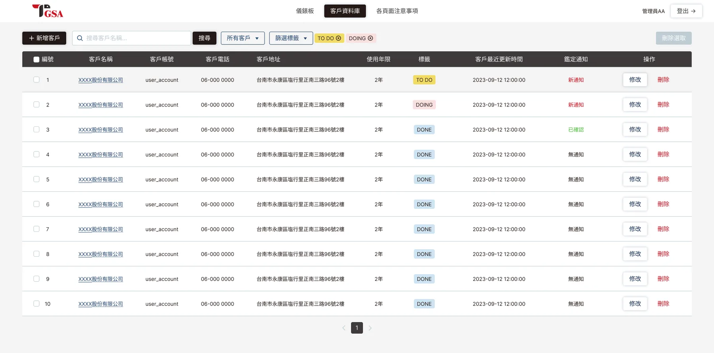Click 已確認 status in row 3
The width and height of the screenshot is (714, 353).
576,130
